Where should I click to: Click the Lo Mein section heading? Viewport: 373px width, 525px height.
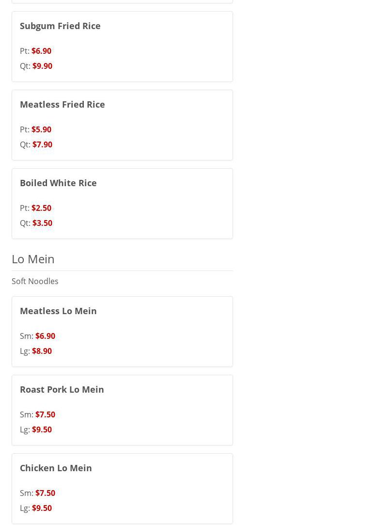(33, 259)
